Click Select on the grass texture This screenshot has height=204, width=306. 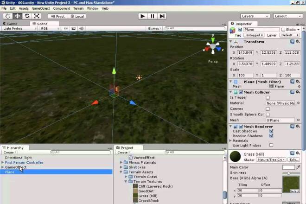tap(294, 191)
